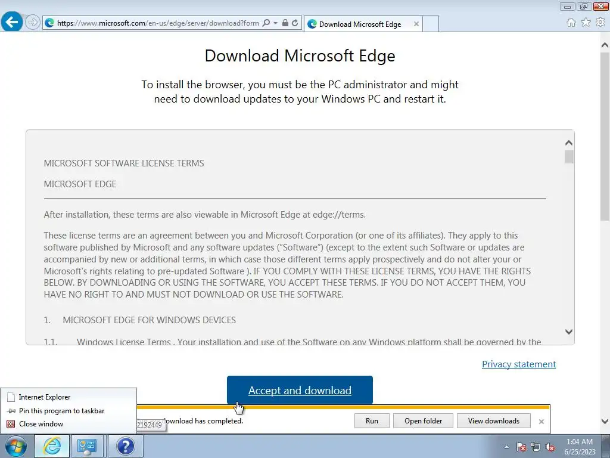
Task: Click View downloads button
Action: point(494,421)
